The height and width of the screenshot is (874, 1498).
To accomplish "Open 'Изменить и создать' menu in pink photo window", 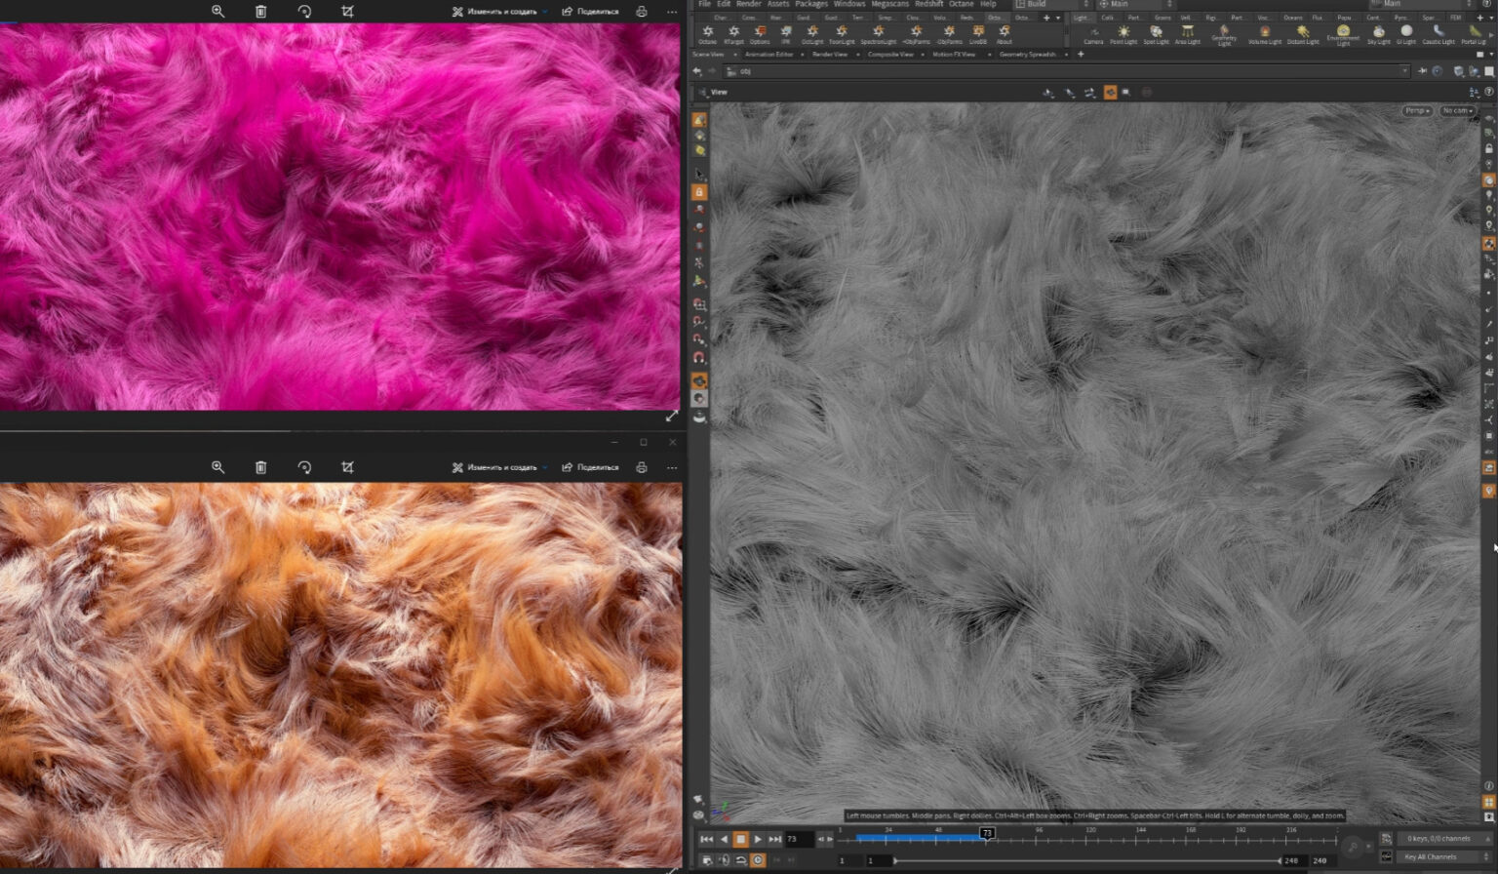I will [499, 12].
